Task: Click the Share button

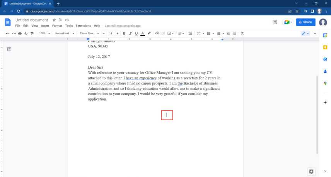Action: click(x=305, y=22)
